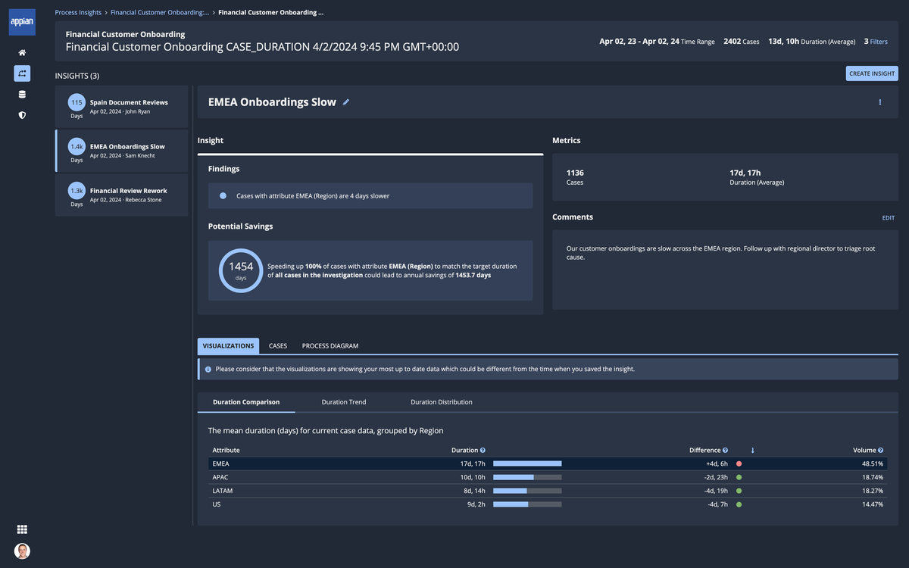The width and height of the screenshot is (909, 568).
Task: Switch to the Cases tab
Action: 278,346
